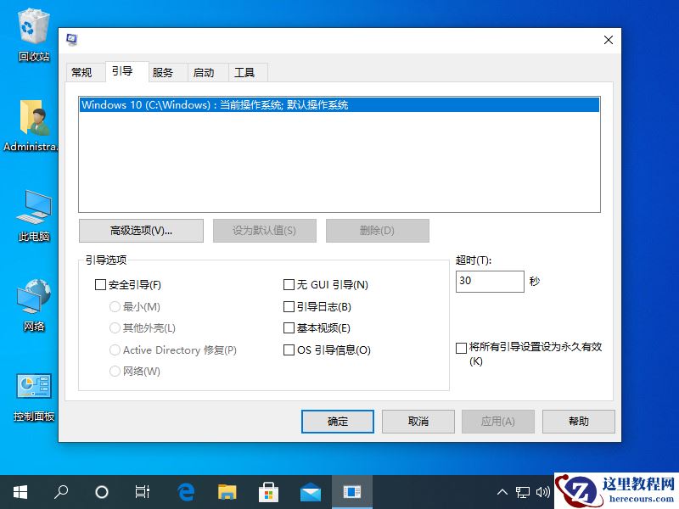The height and width of the screenshot is (509, 679).
Task: Open the 网络 desktop icon
Action: click(x=31, y=297)
